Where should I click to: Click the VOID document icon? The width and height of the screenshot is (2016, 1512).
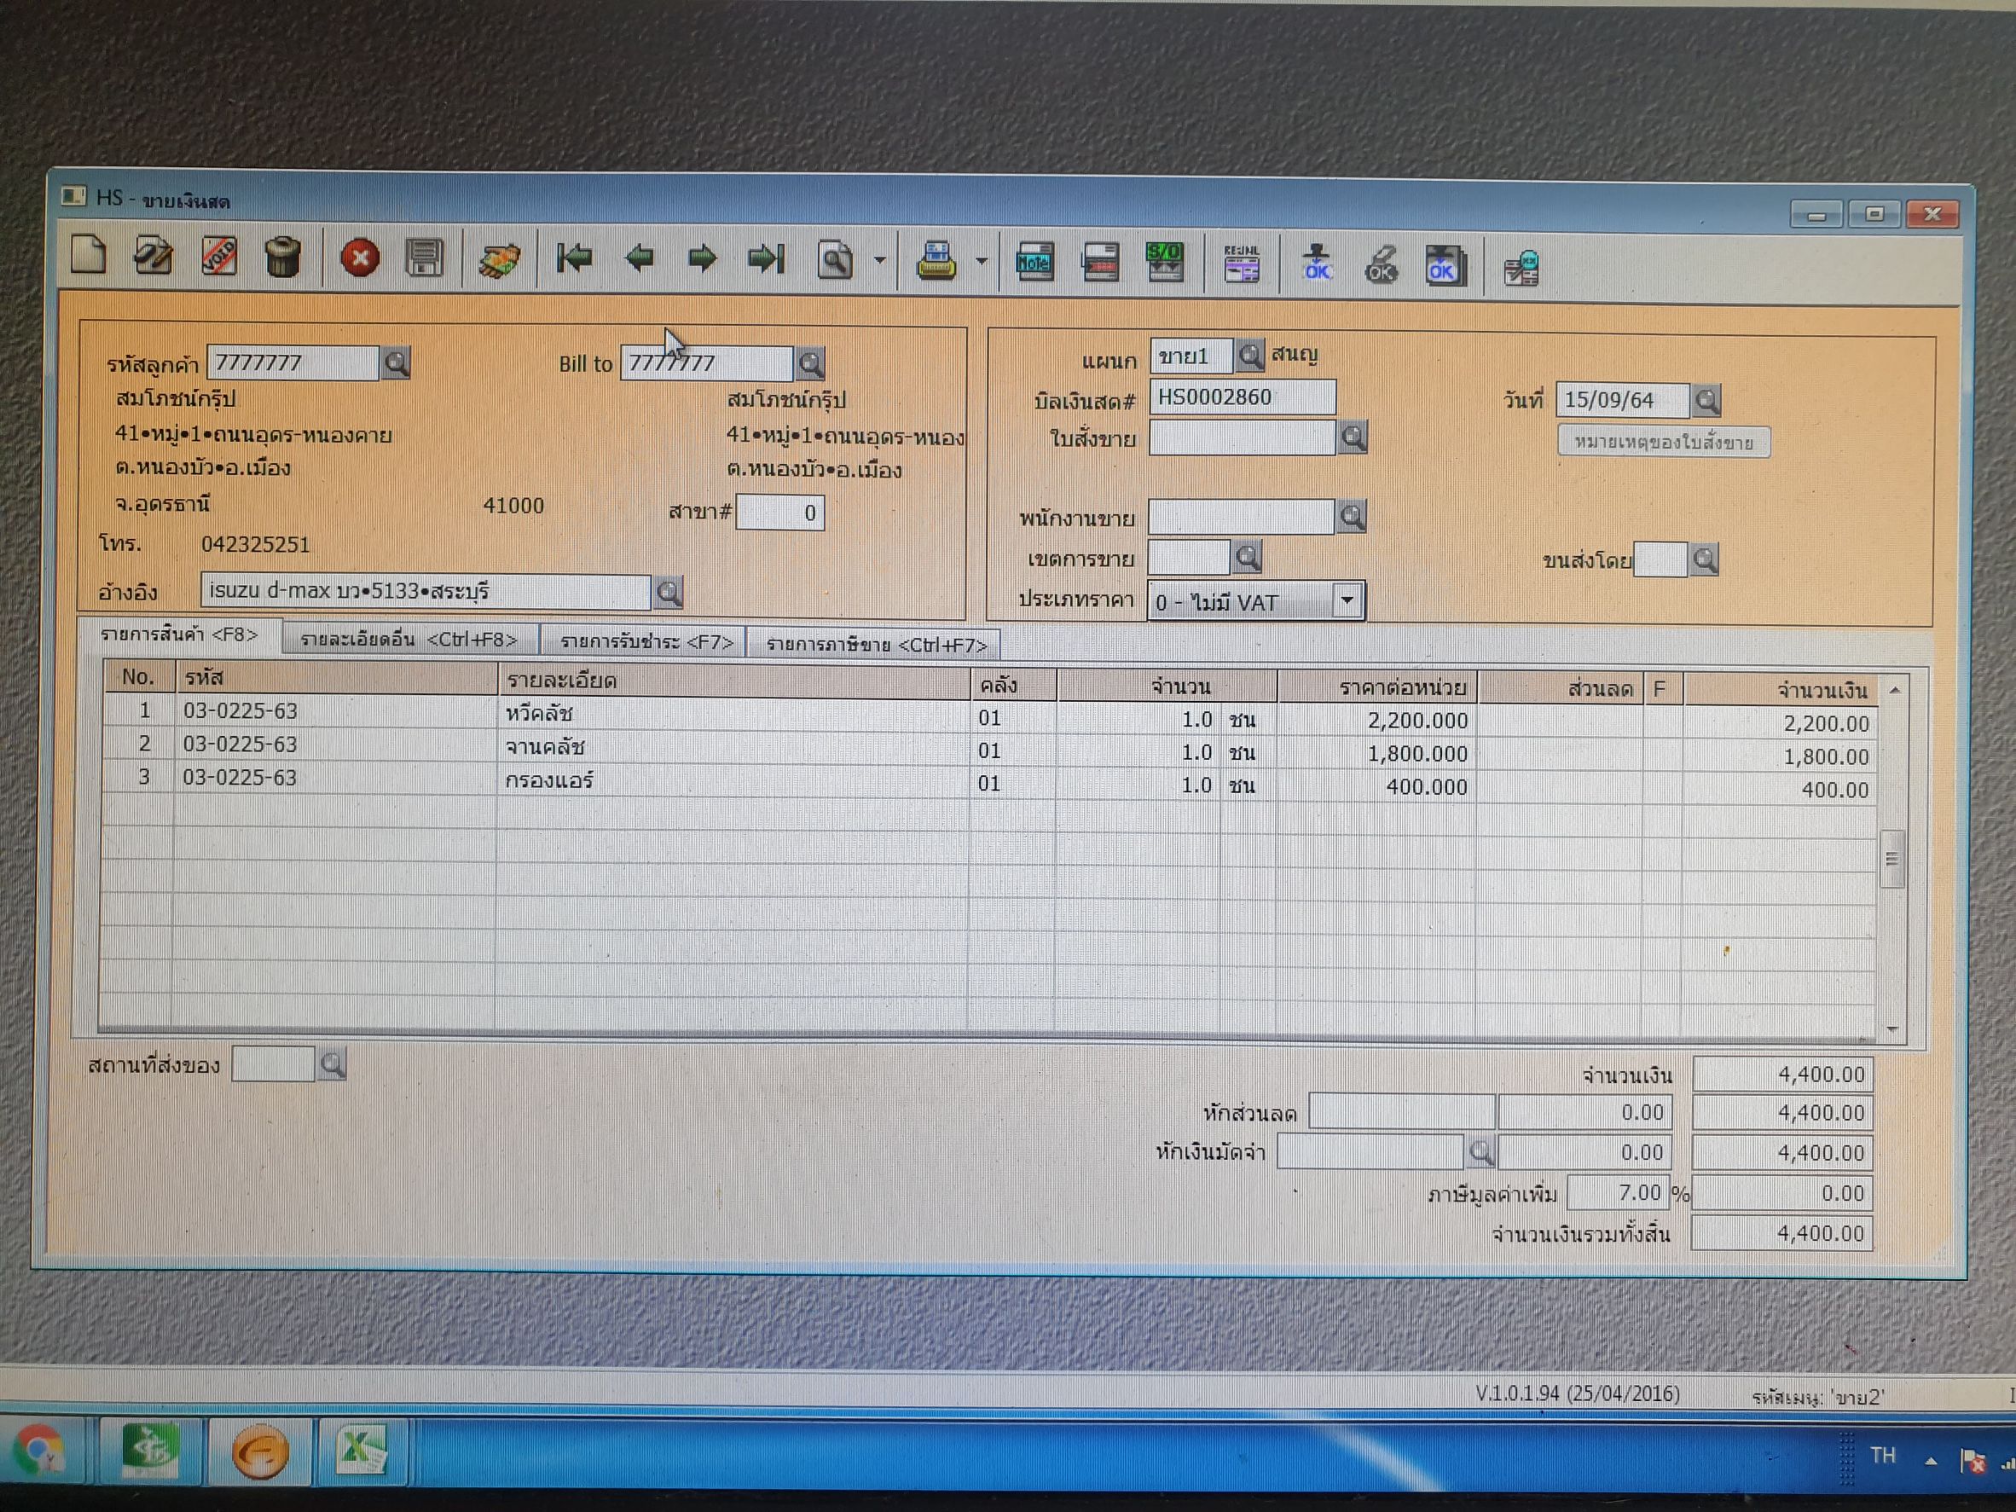(x=218, y=257)
